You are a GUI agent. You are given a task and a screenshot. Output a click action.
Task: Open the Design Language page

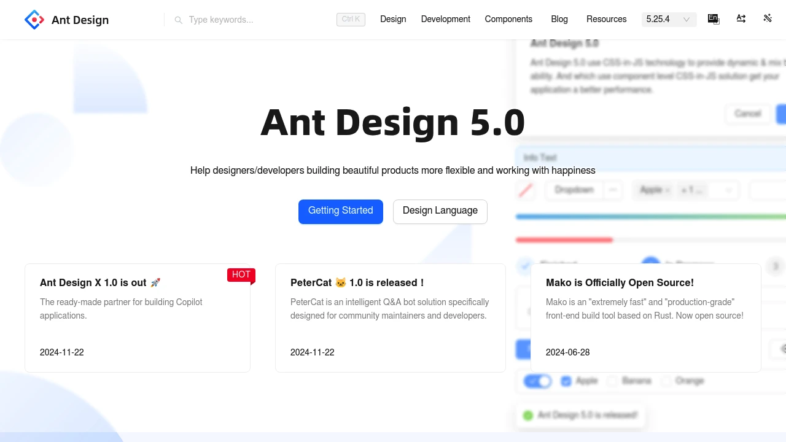[x=440, y=211]
